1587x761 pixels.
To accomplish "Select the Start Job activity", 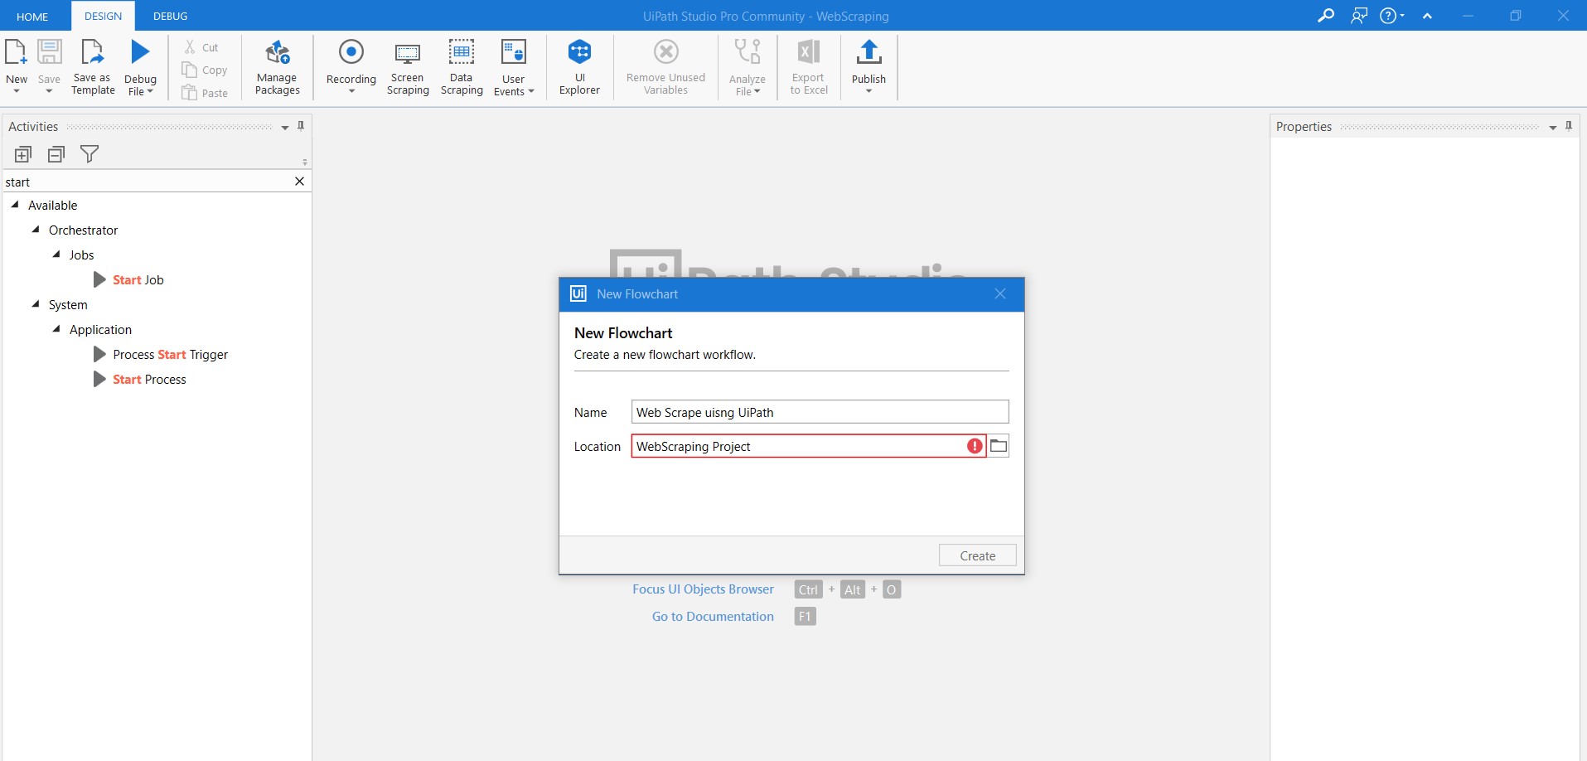I will 128,279.
